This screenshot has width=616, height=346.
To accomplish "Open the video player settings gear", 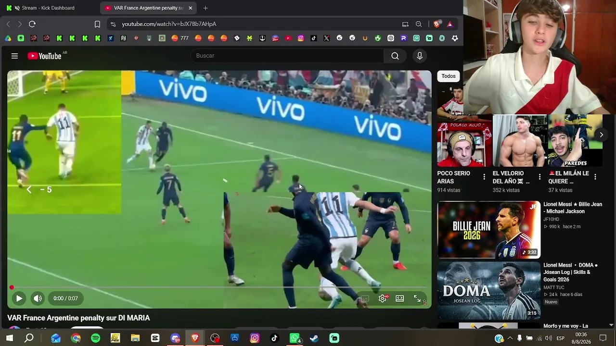I will point(383,298).
